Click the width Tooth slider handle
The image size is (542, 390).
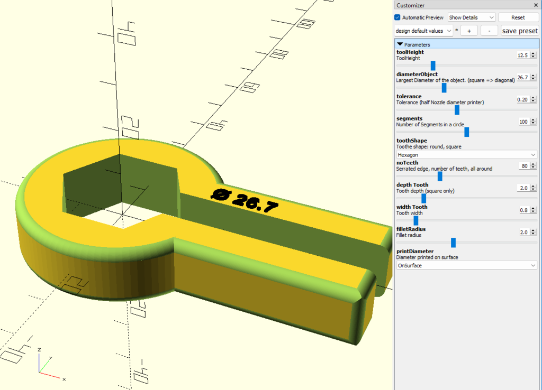click(x=416, y=220)
